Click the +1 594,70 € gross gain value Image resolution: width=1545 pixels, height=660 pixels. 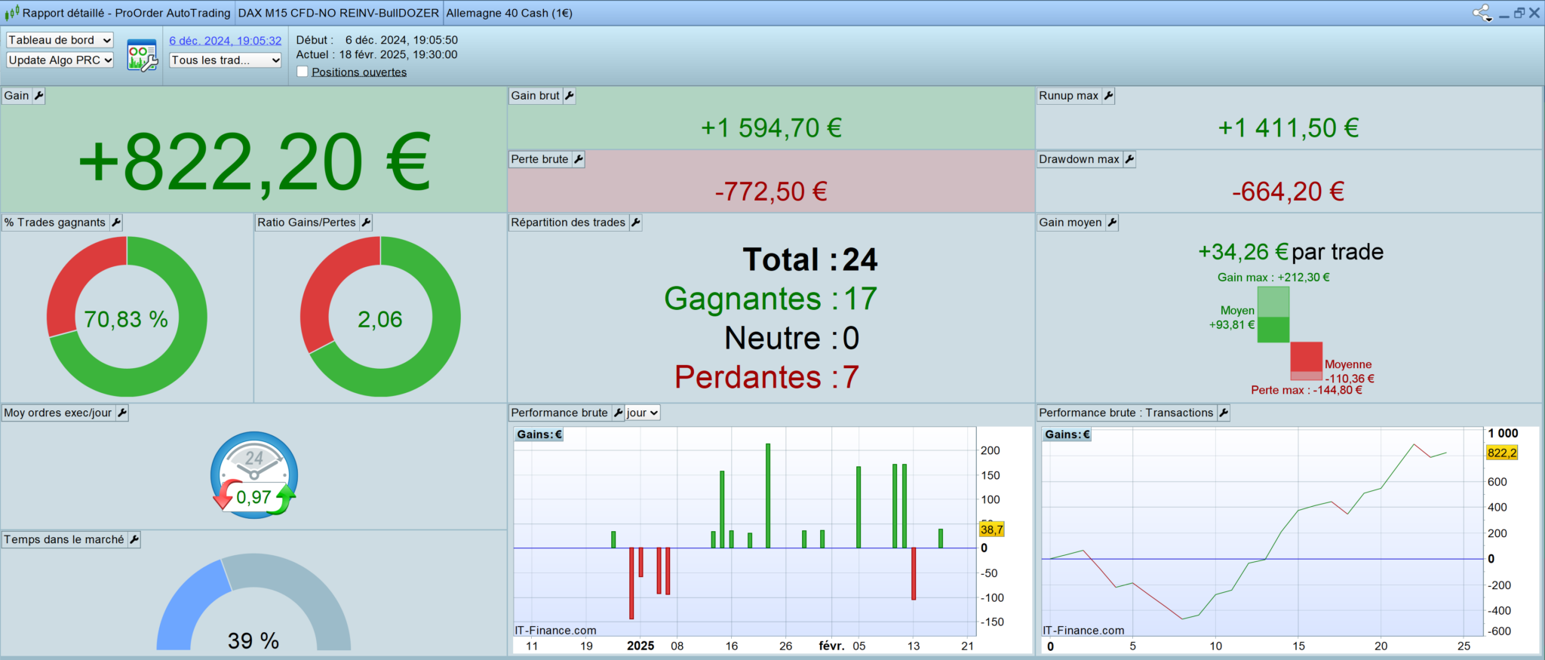coord(771,127)
